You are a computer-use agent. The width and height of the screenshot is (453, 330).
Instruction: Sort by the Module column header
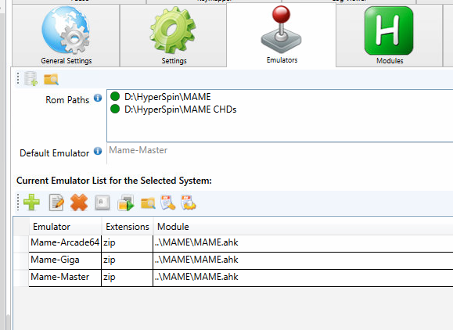(303, 227)
